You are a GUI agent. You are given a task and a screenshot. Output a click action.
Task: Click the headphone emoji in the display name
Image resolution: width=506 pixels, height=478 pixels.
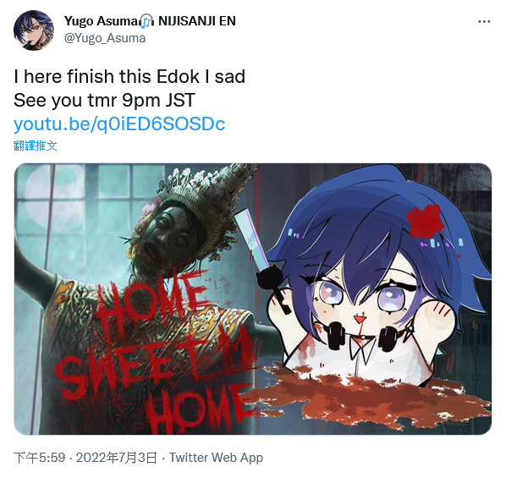tap(147, 21)
